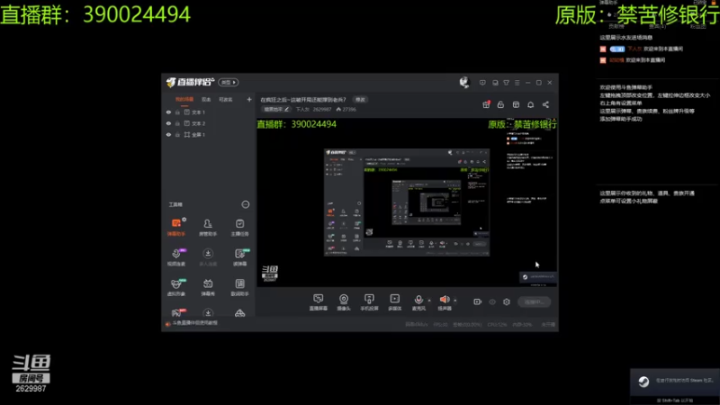
Task: Open the hamburger menu in title bar
Action: pos(517,83)
